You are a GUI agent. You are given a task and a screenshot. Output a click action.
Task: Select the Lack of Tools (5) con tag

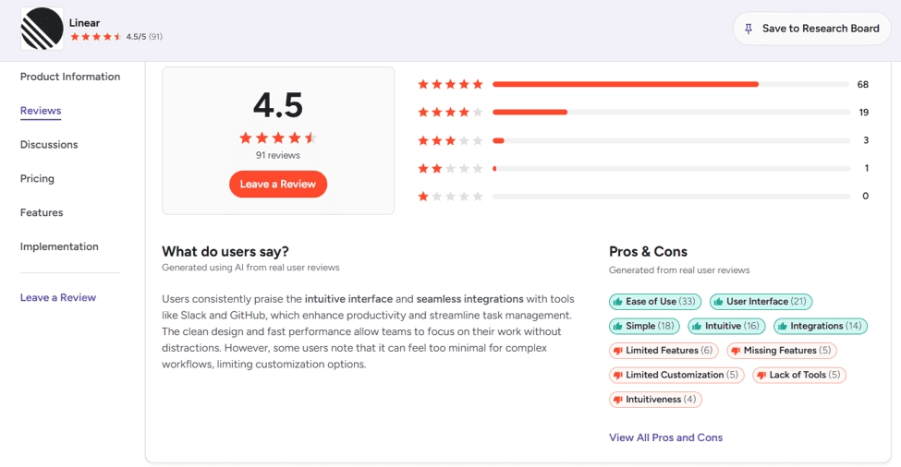[799, 376]
